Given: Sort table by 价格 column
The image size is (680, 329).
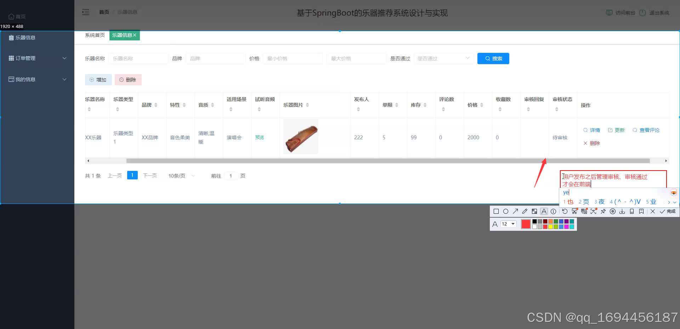Looking at the screenshot, I should point(482,105).
